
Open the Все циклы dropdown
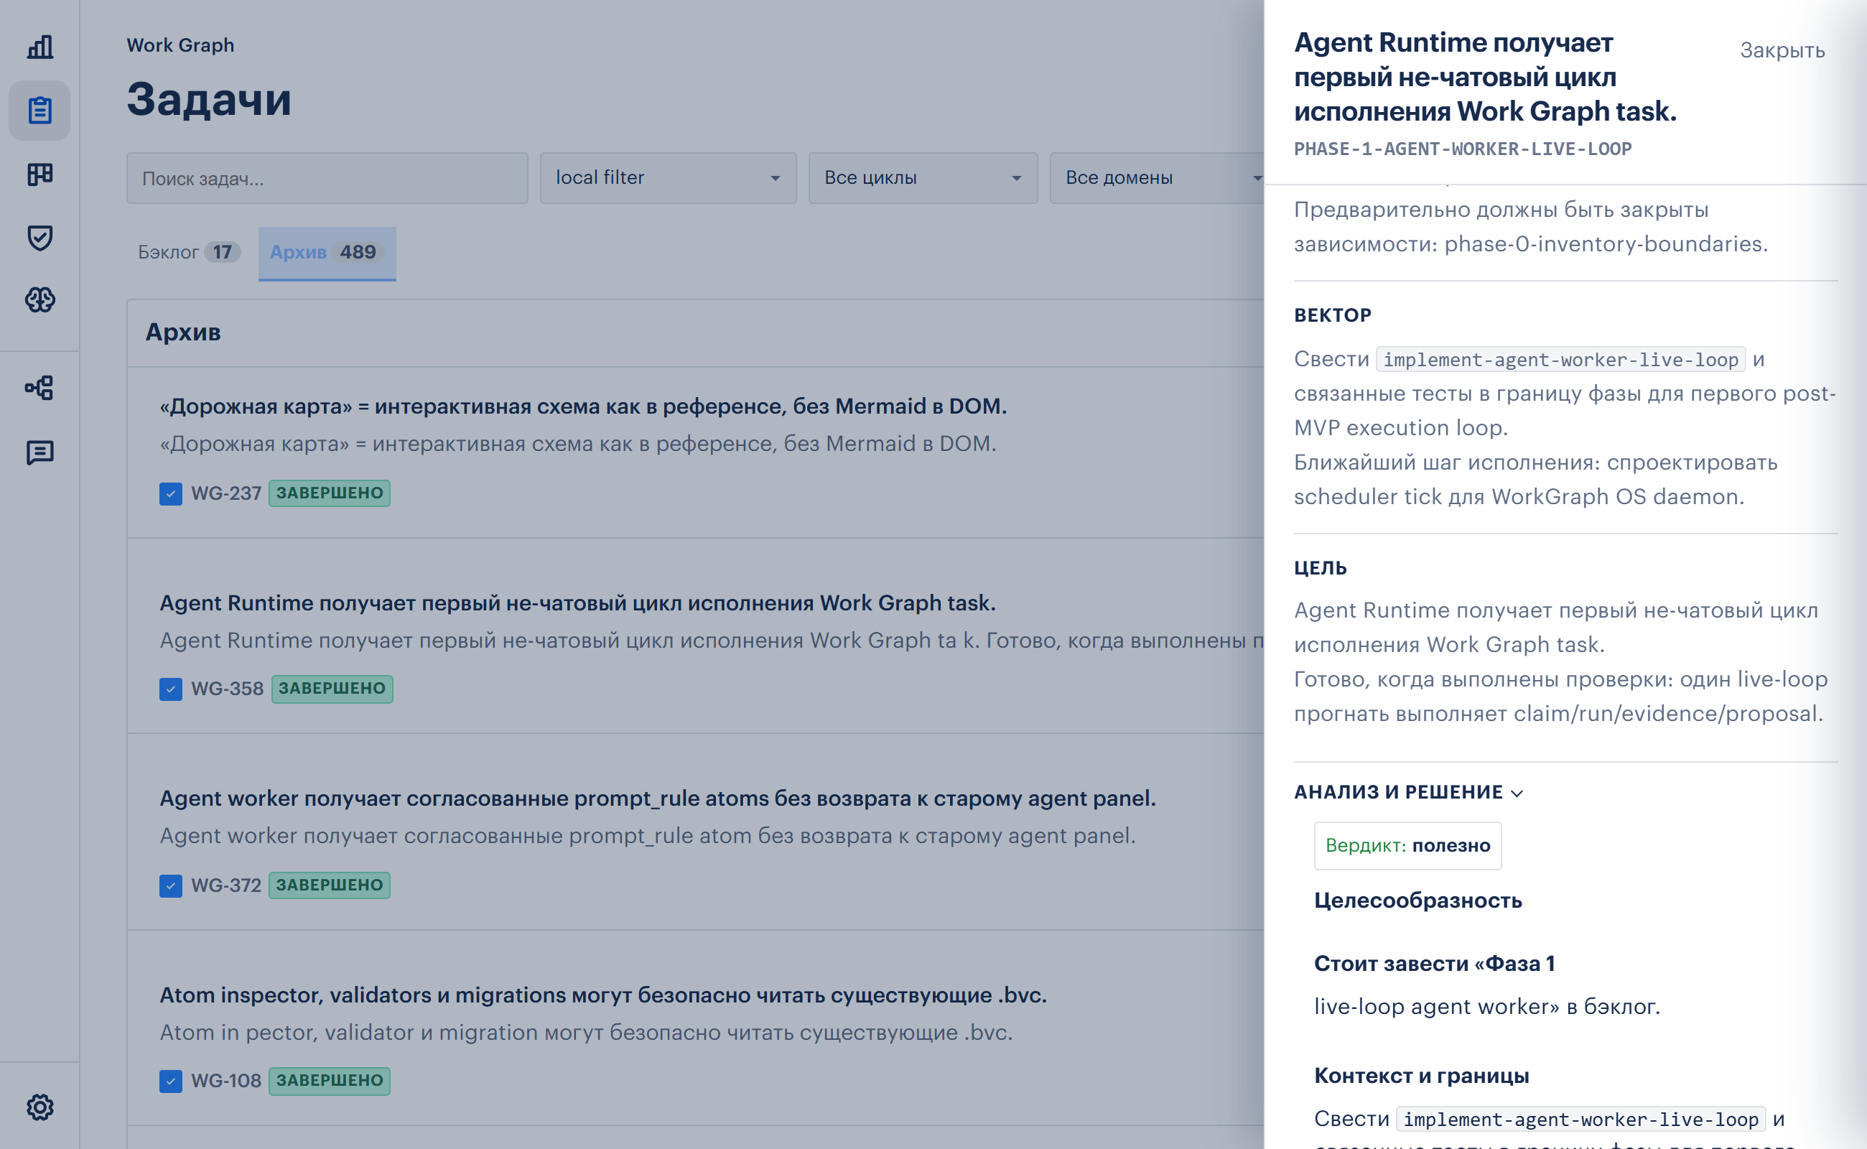(923, 178)
